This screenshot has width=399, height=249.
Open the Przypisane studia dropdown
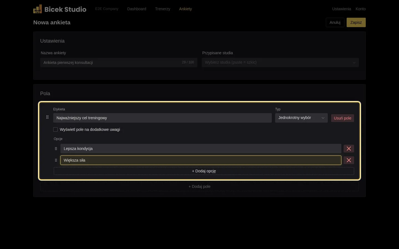coord(280,63)
